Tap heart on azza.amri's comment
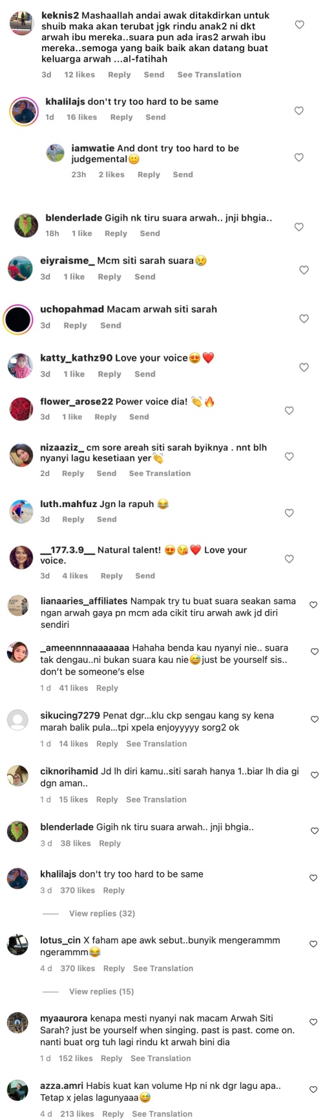 tap(313, 1090)
